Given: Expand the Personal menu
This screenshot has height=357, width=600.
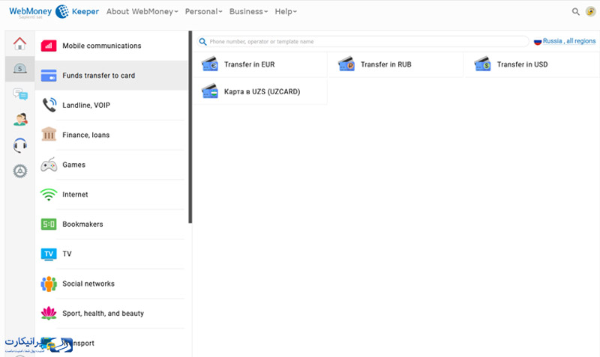Looking at the screenshot, I should pos(203,11).
